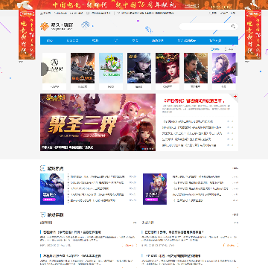The height and width of the screenshot is (268, 268).
Task: Click the top red 中国电魂 anniversary banner
Action: point(134,4)
